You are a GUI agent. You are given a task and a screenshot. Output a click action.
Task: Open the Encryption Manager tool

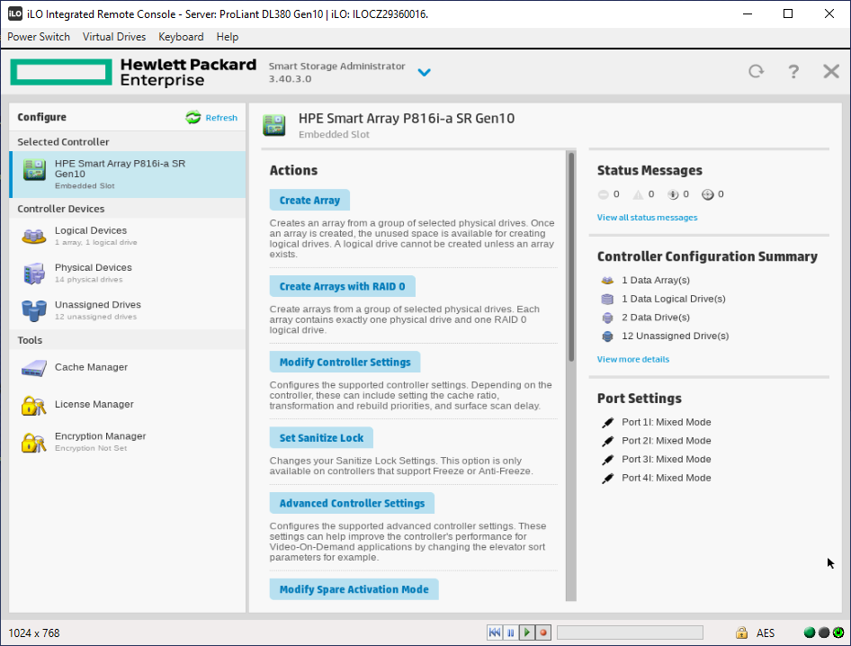pyautogui.click(x=128, y=442)
